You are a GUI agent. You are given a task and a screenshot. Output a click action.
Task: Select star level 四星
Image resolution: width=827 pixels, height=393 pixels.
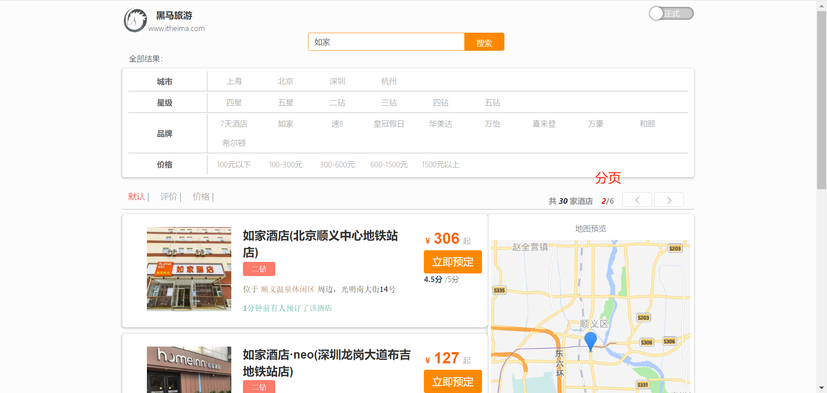pyautogui.click(x=234, y=103)
